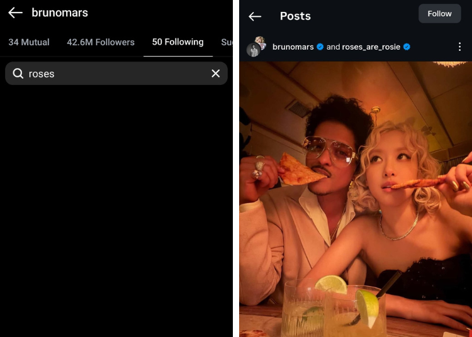Switch to the 34 Mutual tab
This screenshot has width=472, height=337.
tap(29, 42)
